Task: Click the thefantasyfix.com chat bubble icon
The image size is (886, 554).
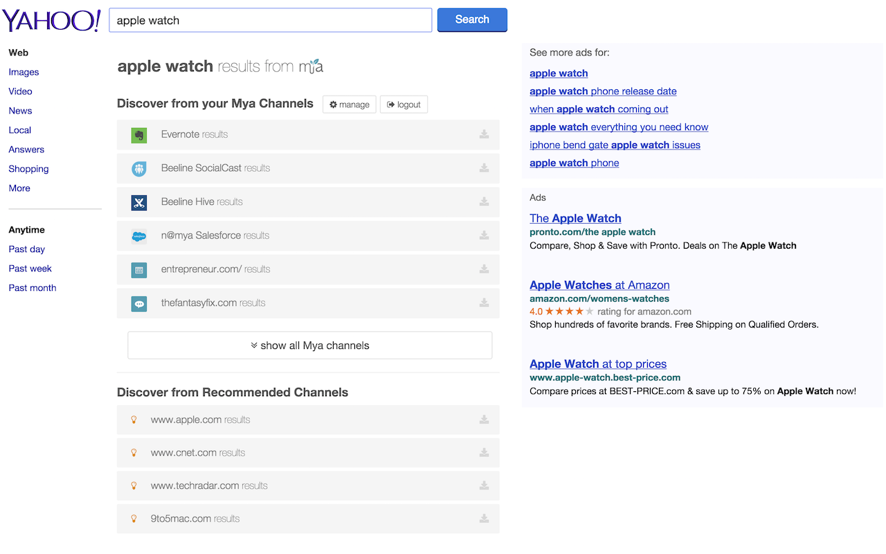Action: tap(139, 303)
